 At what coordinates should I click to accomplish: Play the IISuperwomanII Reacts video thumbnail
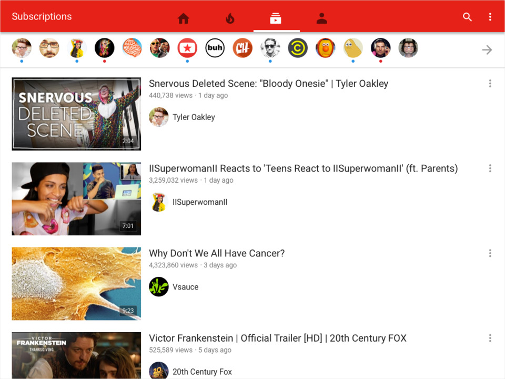[76, 199]
